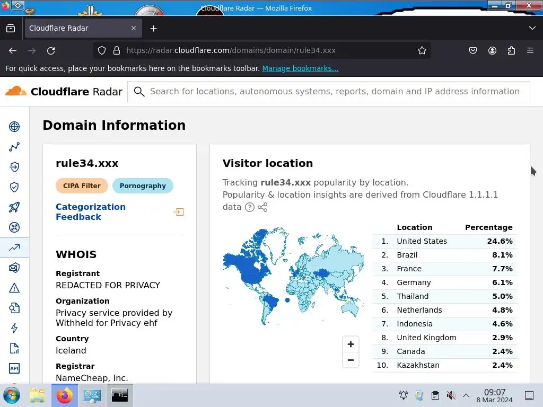543x407 pixels.
Task: Click the site security padlock icon
Action: tap(117, 50)
